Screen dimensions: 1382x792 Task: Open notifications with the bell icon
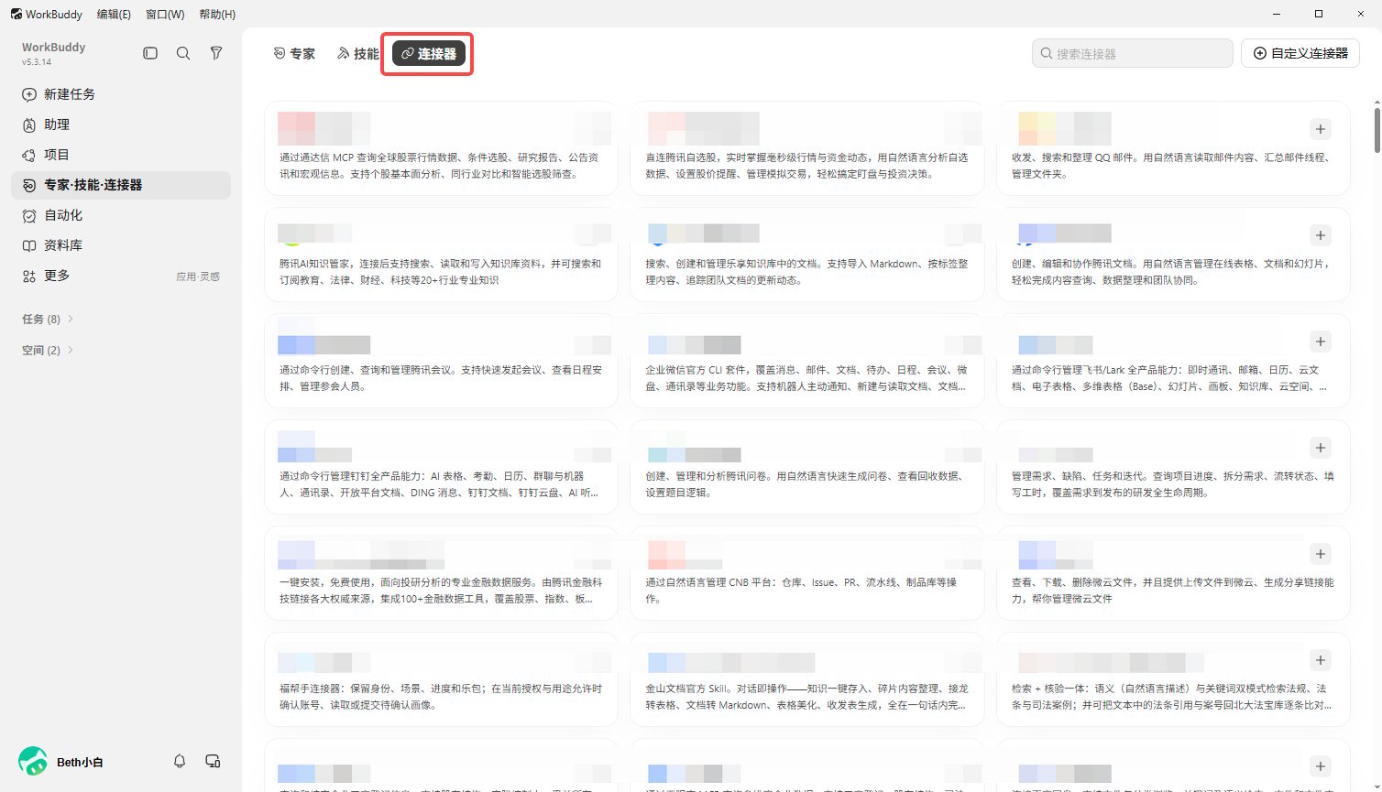180,761
